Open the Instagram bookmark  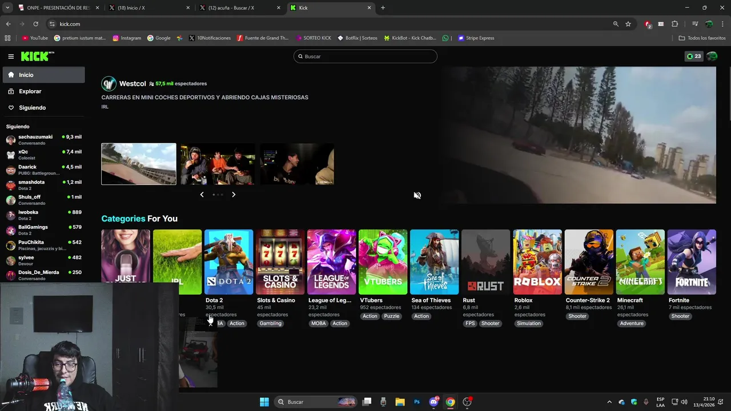127,38
